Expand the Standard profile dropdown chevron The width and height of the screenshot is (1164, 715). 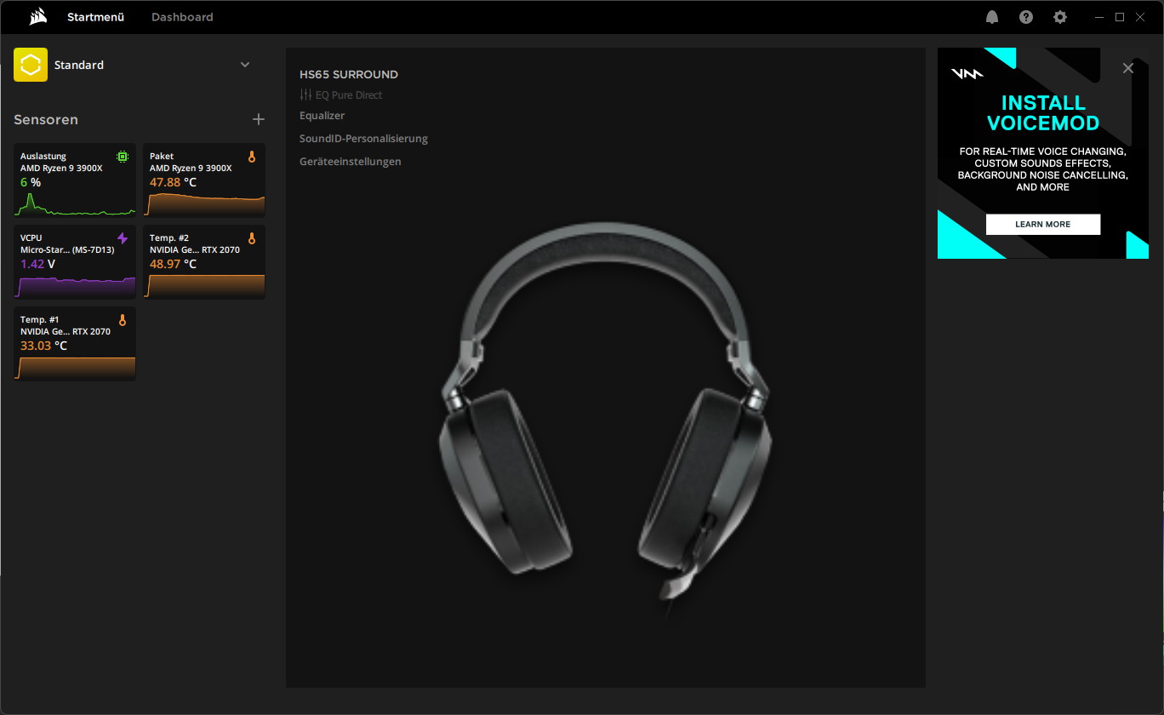(245, 65)
